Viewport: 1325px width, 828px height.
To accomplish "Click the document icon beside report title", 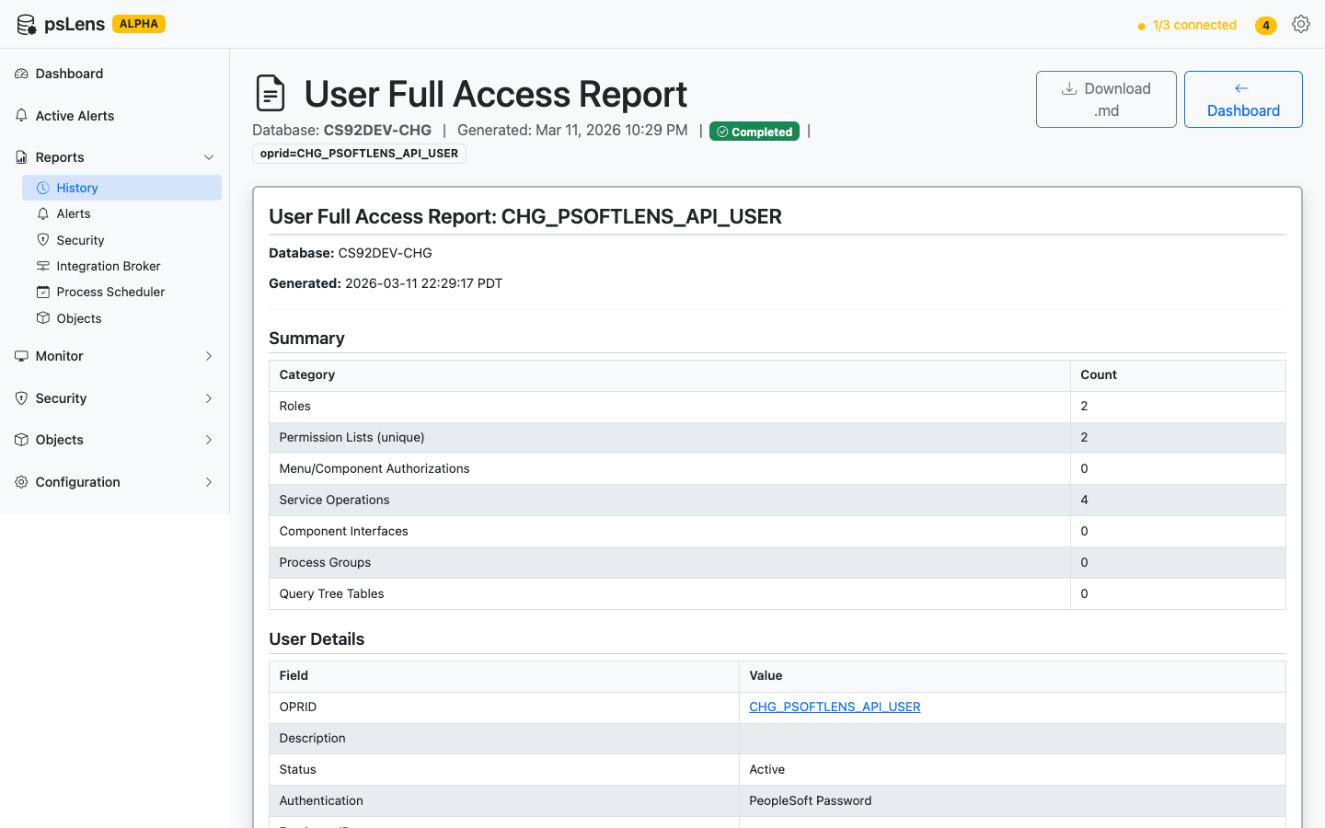I will [x=271, y=94].
